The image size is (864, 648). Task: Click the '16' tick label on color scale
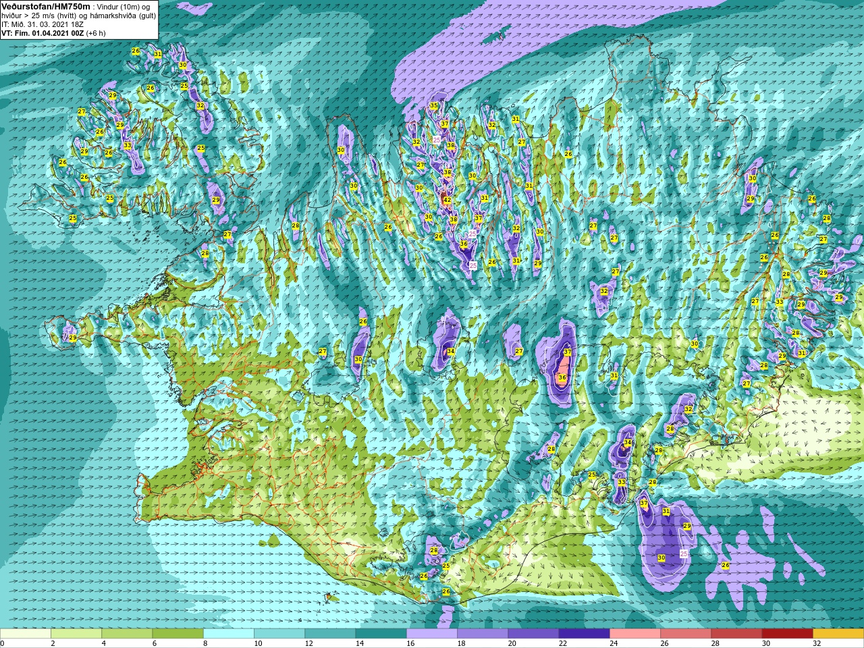coord(410,644)
